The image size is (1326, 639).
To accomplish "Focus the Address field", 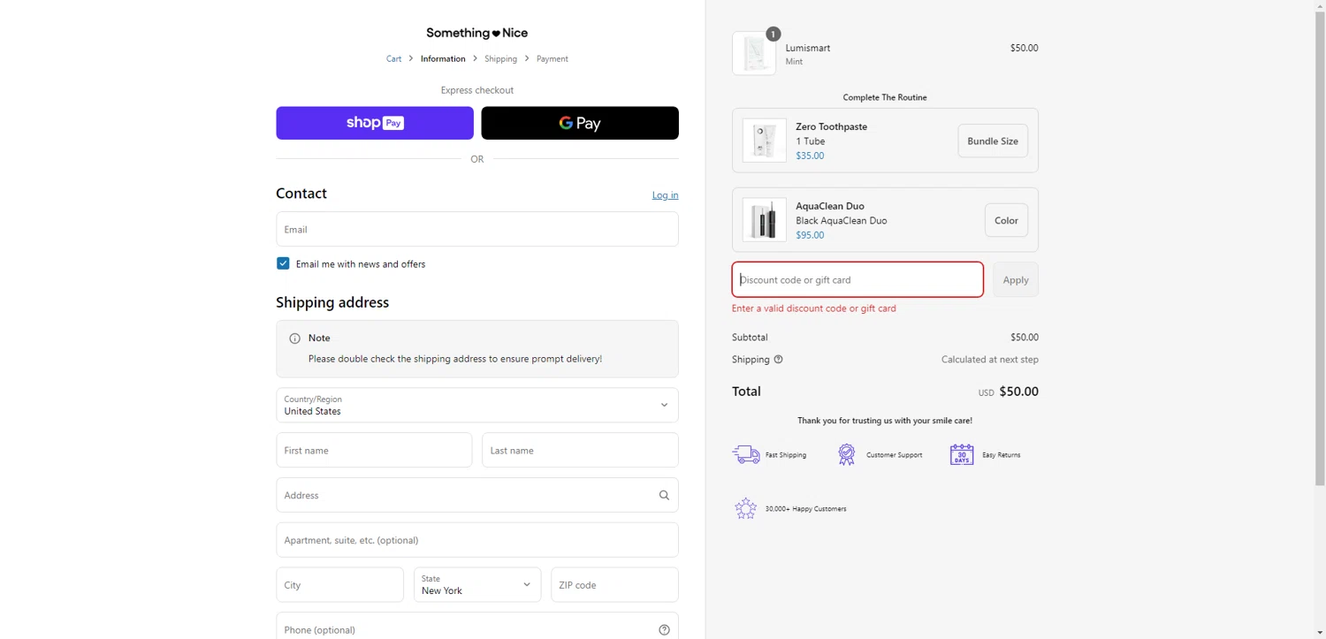I will tap(477, 495).
